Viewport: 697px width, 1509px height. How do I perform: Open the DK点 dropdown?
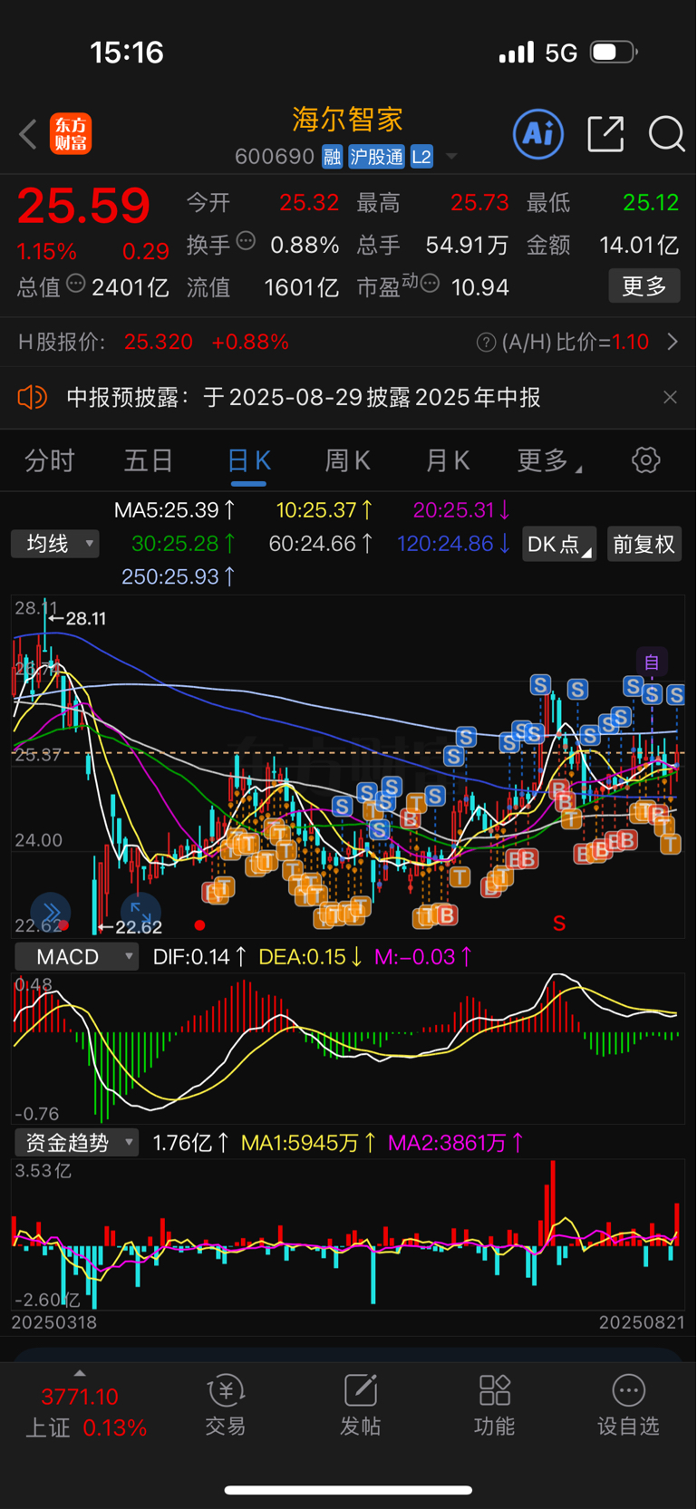click(x=559, y=544)
